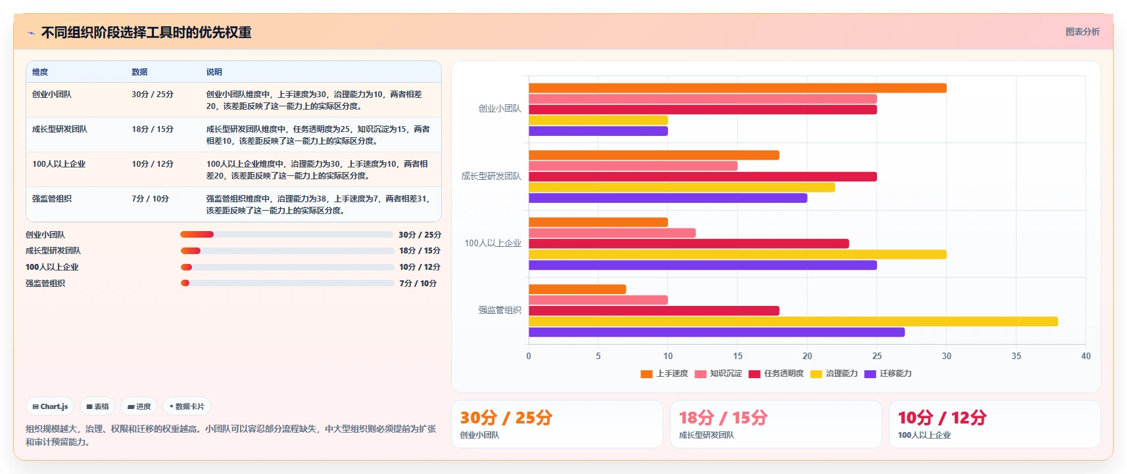Open the 10分 / 12分 100人以上企业 stat card
Viewport: 1127px width, 474px height.
pyautogui.click(x=995, y=424)
